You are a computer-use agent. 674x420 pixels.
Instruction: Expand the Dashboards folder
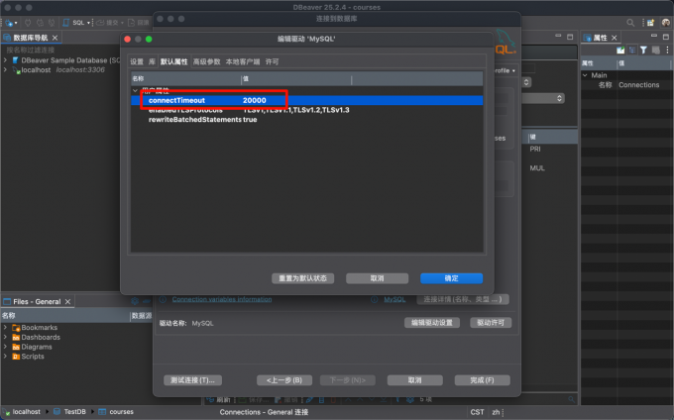[x=5, y=337]
